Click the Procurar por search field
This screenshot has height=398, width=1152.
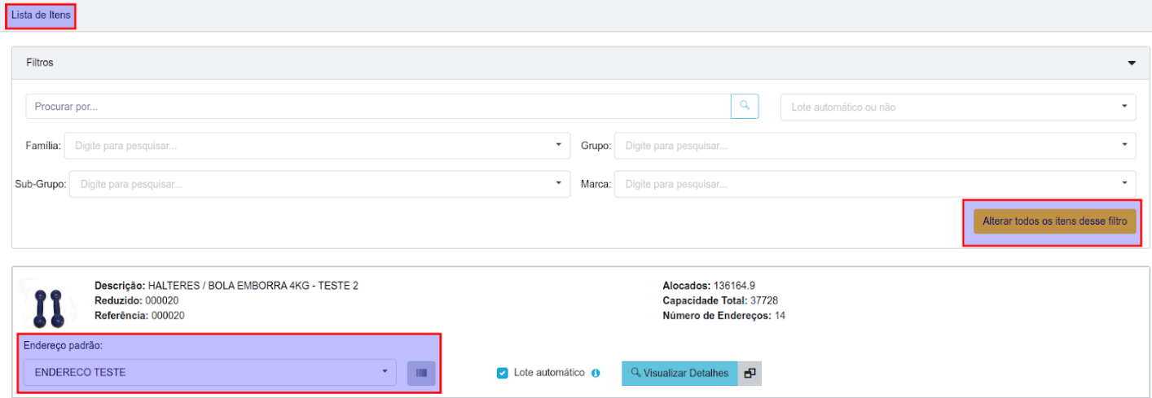point(378,107)
